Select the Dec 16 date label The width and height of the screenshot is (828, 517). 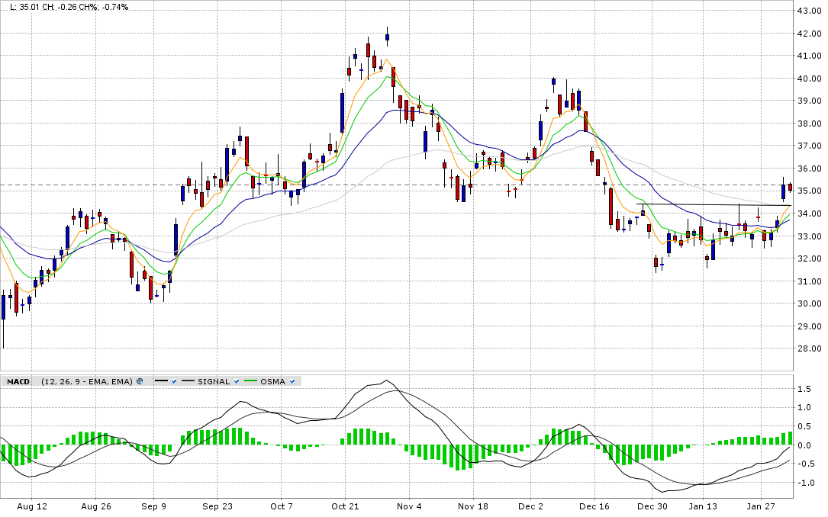(x=594, y=506)
